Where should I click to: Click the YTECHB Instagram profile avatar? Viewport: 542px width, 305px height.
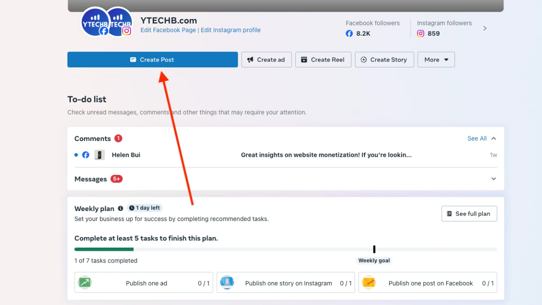120,22
